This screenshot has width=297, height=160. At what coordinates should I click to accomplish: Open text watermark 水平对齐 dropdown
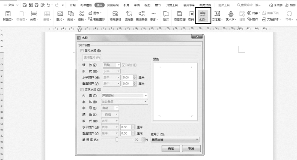(x=110, y=127)
